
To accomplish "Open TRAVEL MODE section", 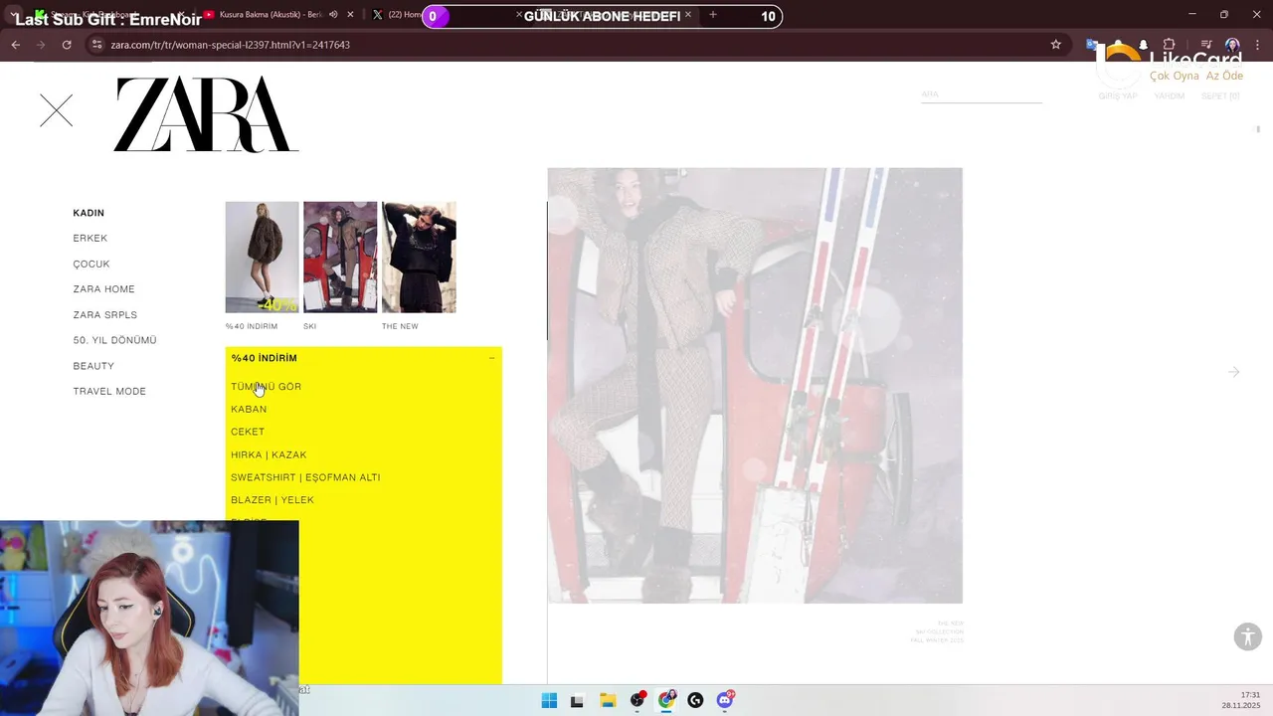I will (x=109, y=392).
